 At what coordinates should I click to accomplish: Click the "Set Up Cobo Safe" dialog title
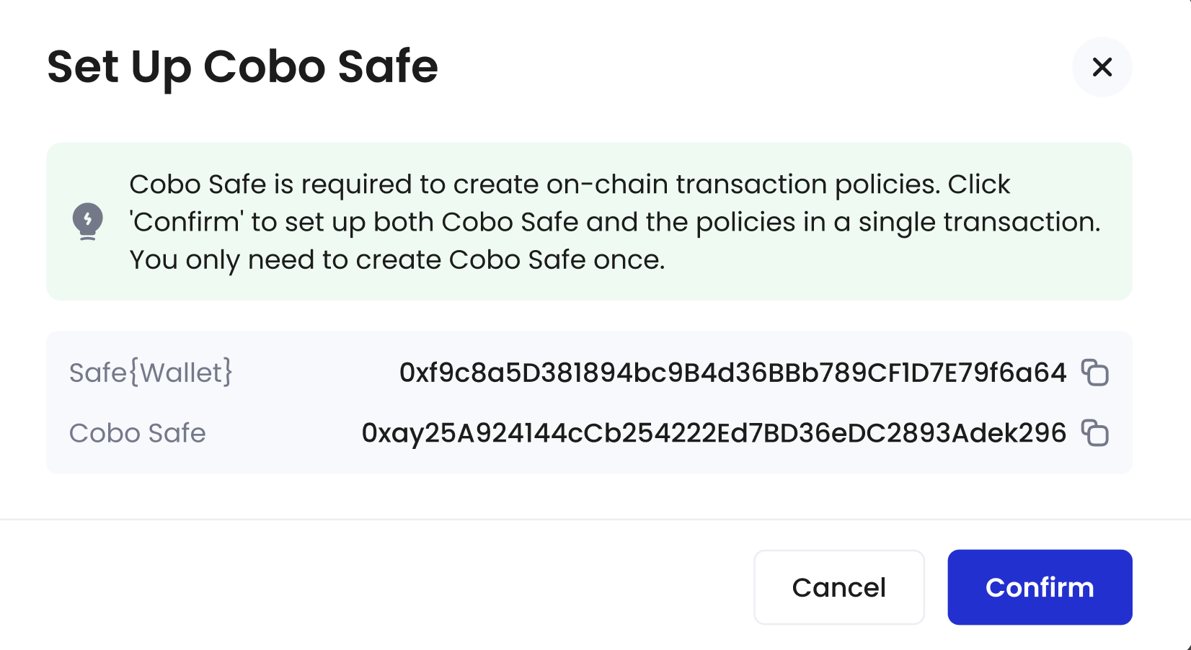[242, 67]
